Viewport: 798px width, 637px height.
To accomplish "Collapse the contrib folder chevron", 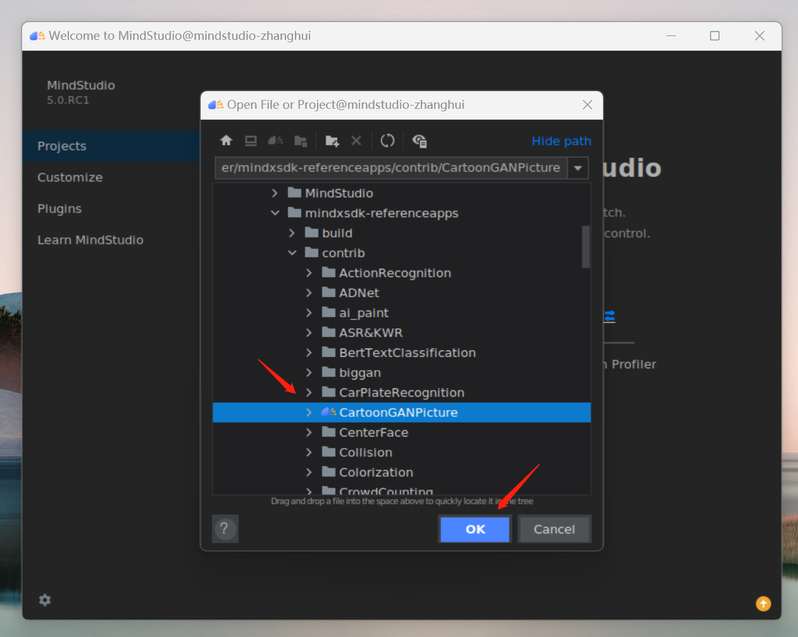I will coord(292,253).
